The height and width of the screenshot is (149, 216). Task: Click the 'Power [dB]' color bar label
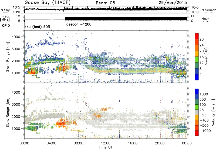pos(206,57)
